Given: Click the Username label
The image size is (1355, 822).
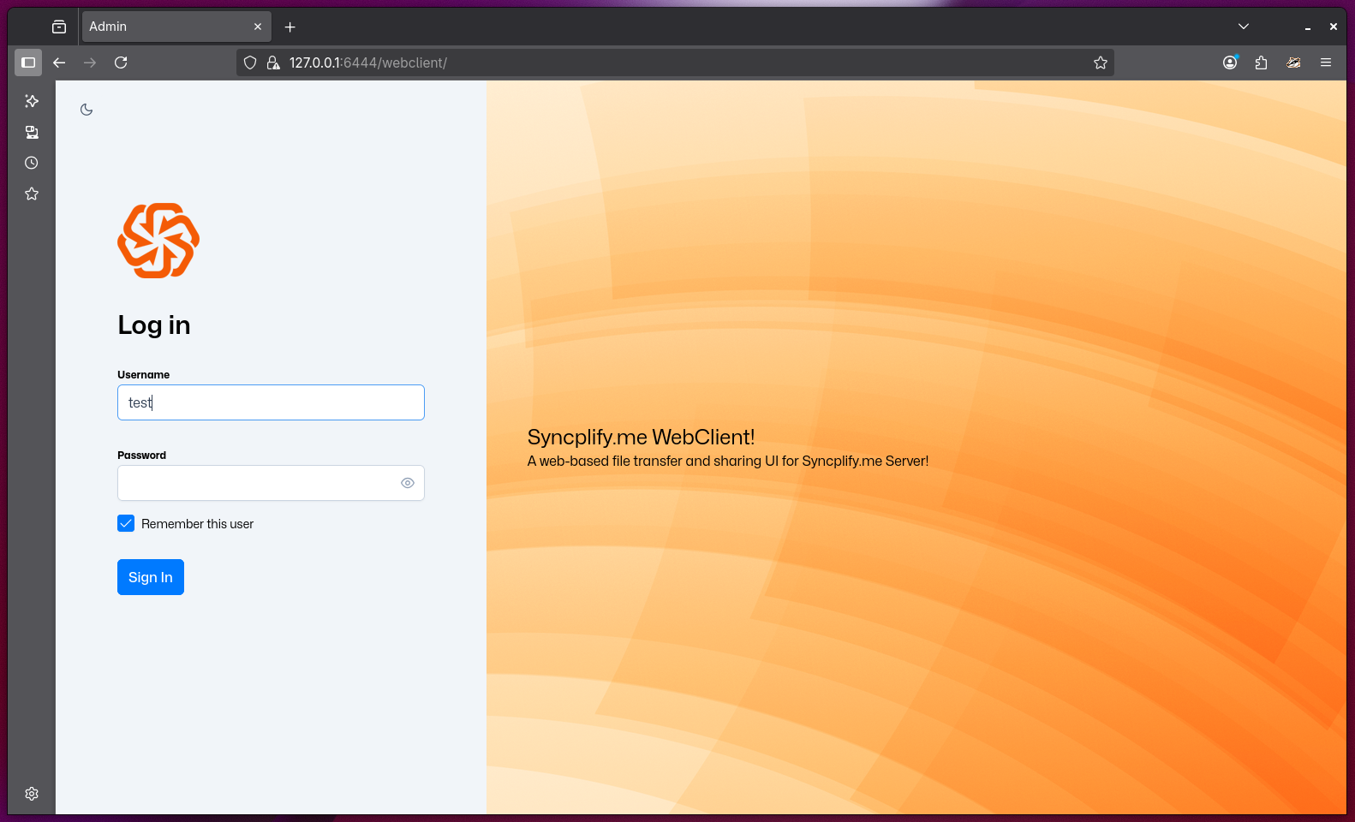Looking at the screenshot, I should click(x=143, y=375).
